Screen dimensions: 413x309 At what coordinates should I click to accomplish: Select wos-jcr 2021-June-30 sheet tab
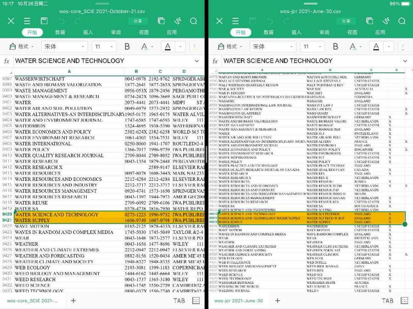click(239, 301)
